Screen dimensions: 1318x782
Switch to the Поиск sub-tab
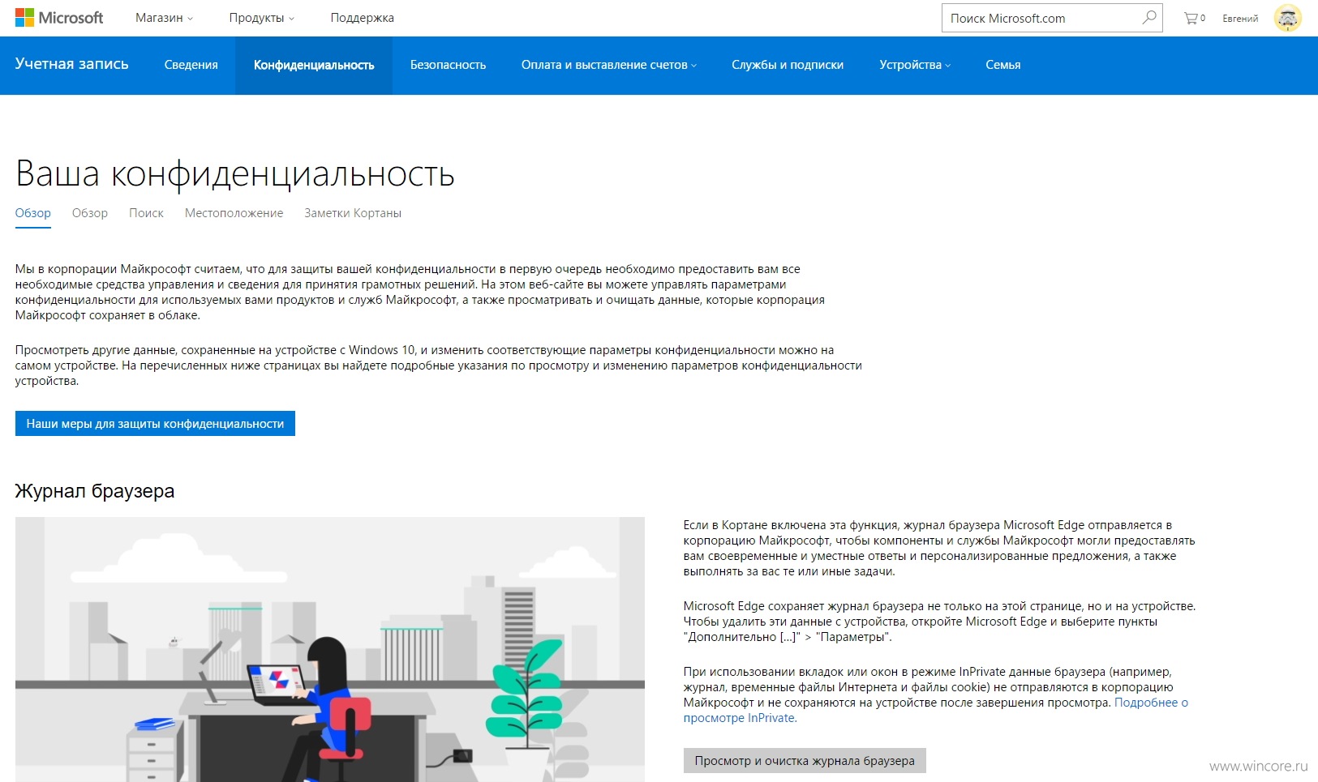[146, 213]
